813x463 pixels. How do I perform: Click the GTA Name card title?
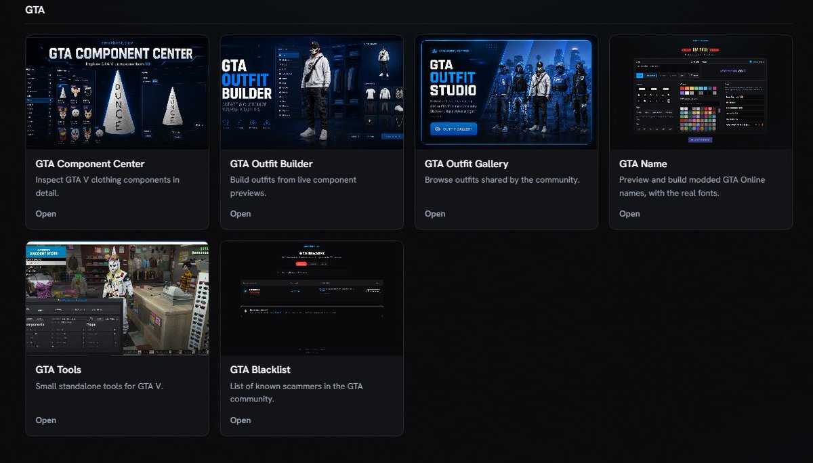[643, 164]
